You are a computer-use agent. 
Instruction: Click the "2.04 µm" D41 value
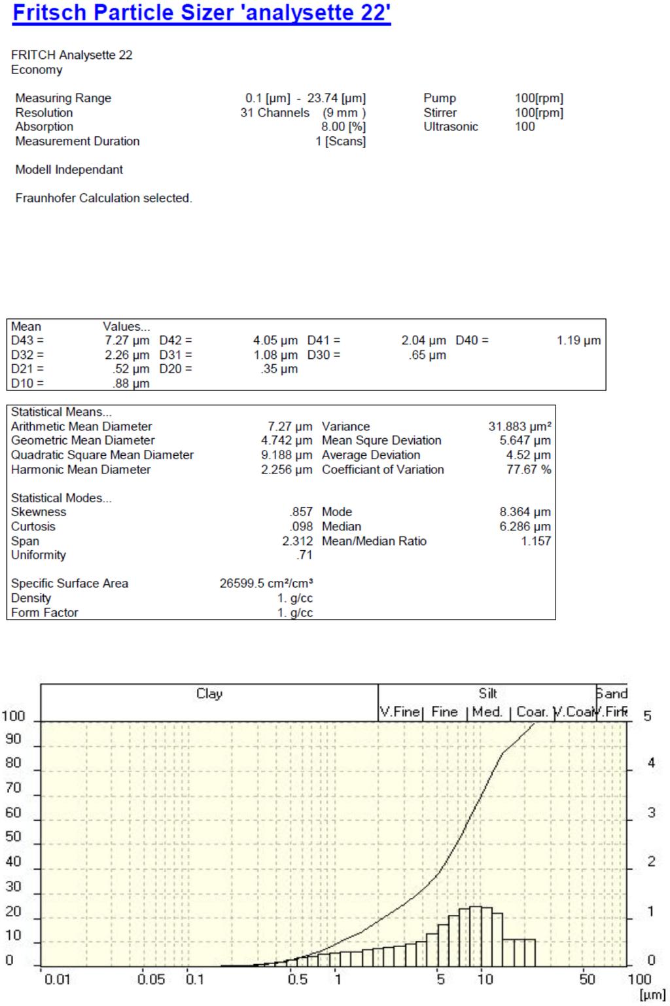point(424,341)
